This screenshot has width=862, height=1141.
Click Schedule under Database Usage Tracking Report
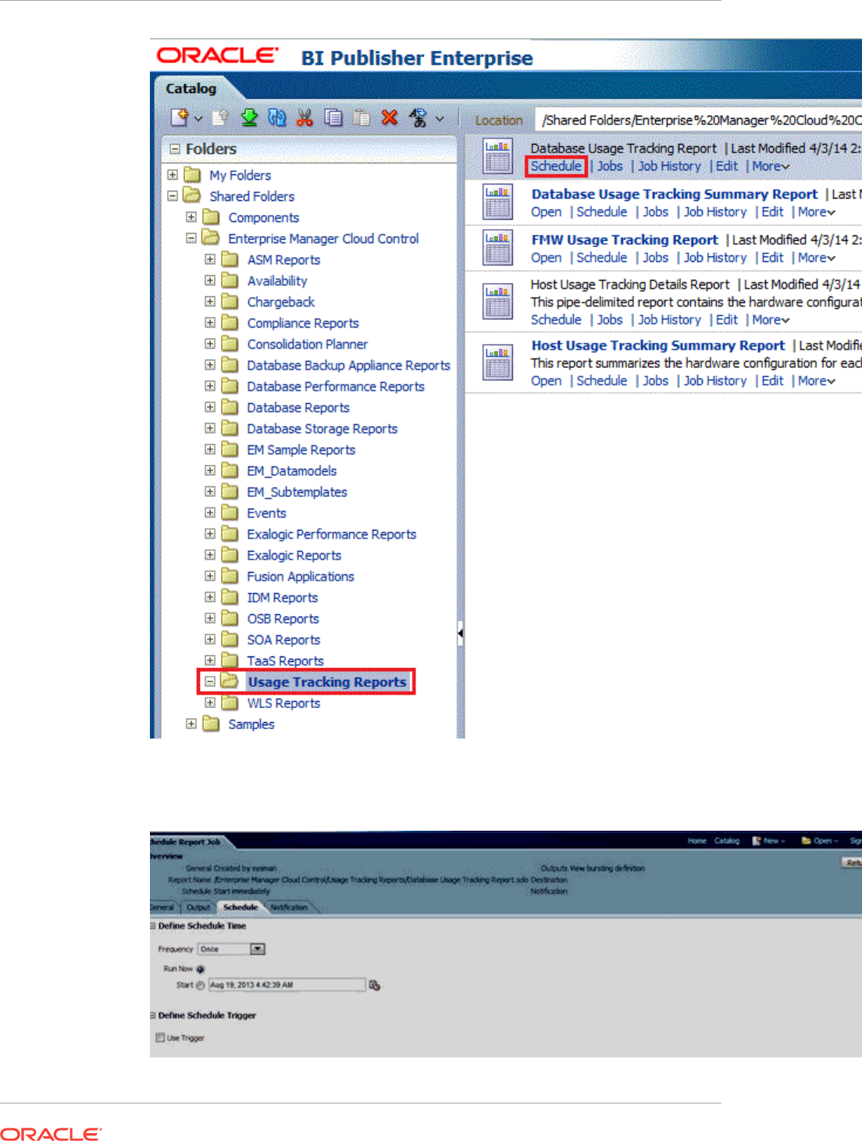[x=556, y=166]
